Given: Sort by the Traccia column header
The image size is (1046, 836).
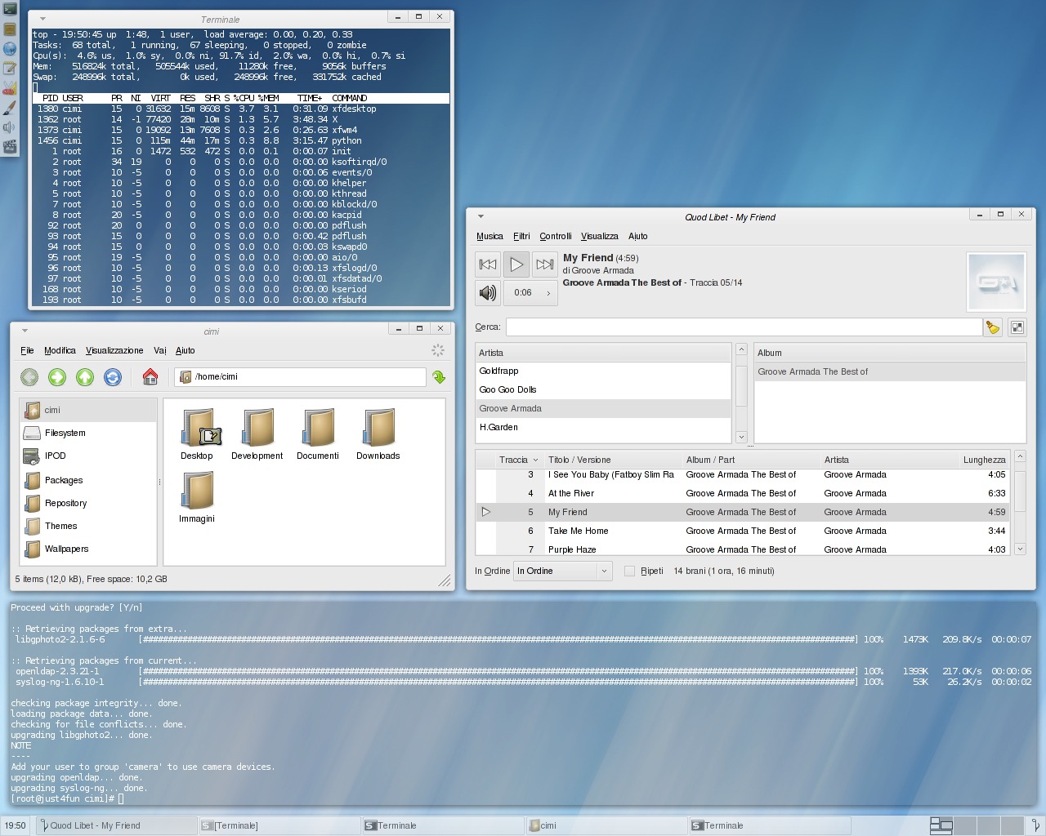Looking at the screenshot, I should [x=519, y=460].
